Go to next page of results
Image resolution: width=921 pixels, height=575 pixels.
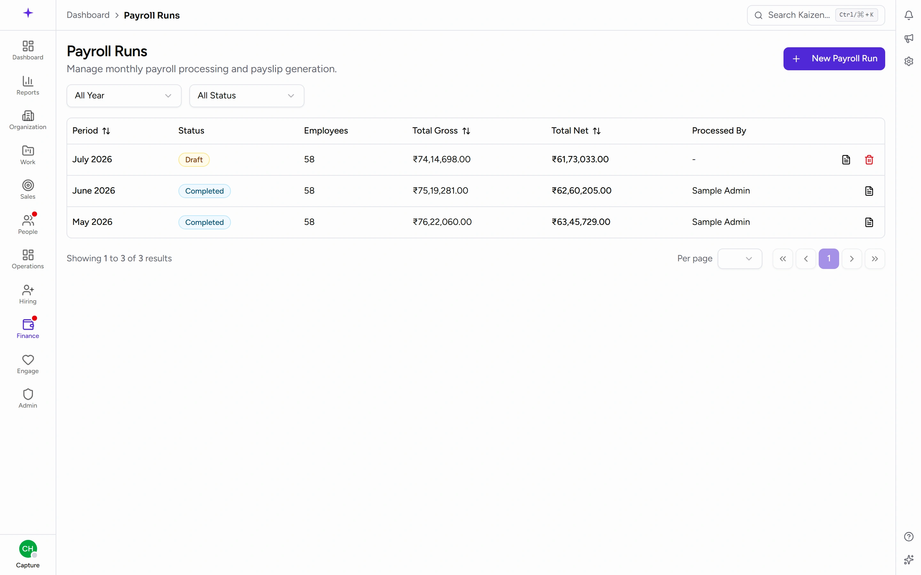point(852,259)
